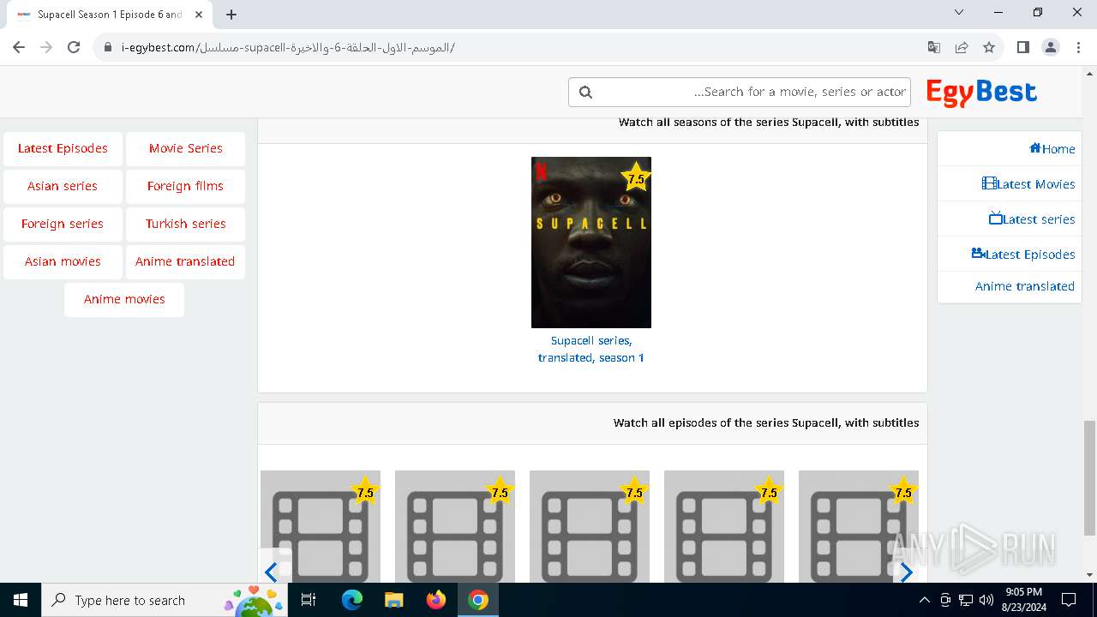Click the taskbar search box
This screenshot has width=1097, height=617.
coord(165,600)
